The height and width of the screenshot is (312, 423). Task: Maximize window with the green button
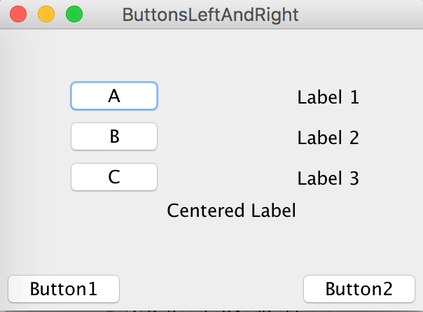click(x=74, y=14)
